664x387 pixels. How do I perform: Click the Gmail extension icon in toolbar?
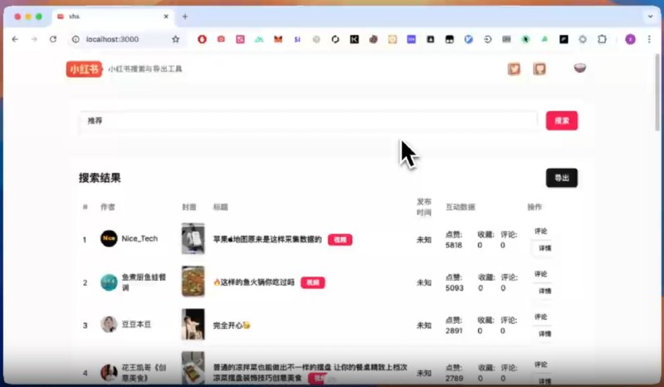pyautogui.click(x=277, y=39)
